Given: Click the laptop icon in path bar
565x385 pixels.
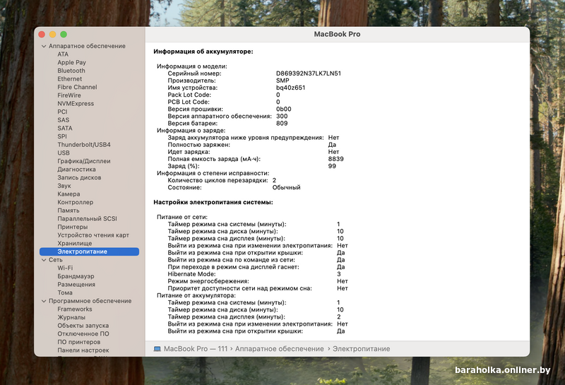Looking at the screenshot, I should (x=157, y=349).
